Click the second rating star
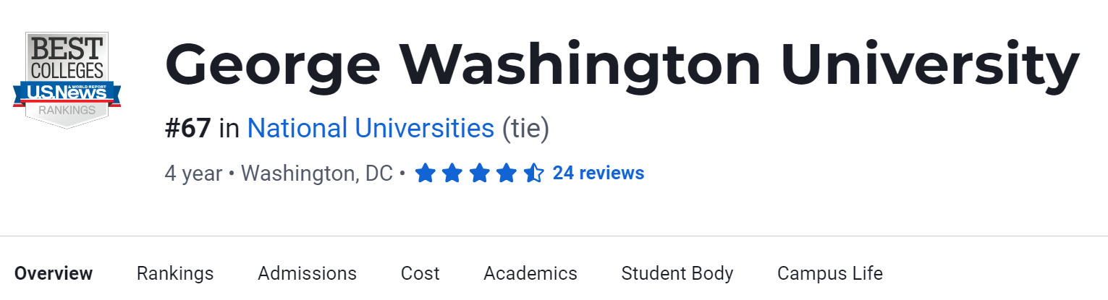The width and height of the screenshot is (1108, 300). (x=452, y=173)
